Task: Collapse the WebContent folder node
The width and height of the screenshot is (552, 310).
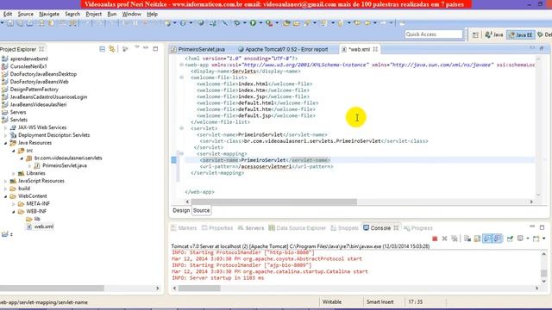Action: (x=6, y=196)
